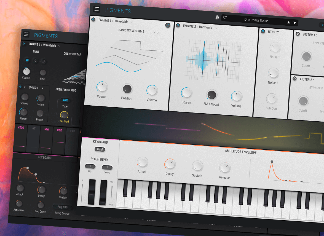Select next preset with down arrow
The image size is (324, 236).
295,23
